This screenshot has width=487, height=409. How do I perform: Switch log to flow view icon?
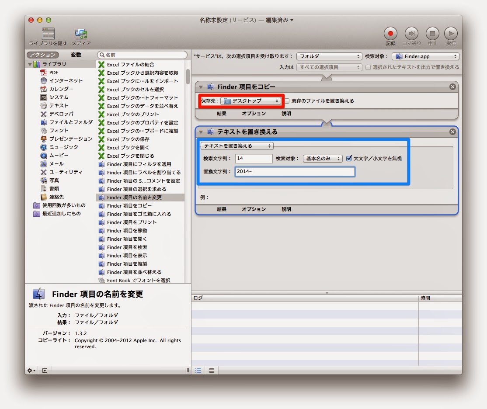212,371
